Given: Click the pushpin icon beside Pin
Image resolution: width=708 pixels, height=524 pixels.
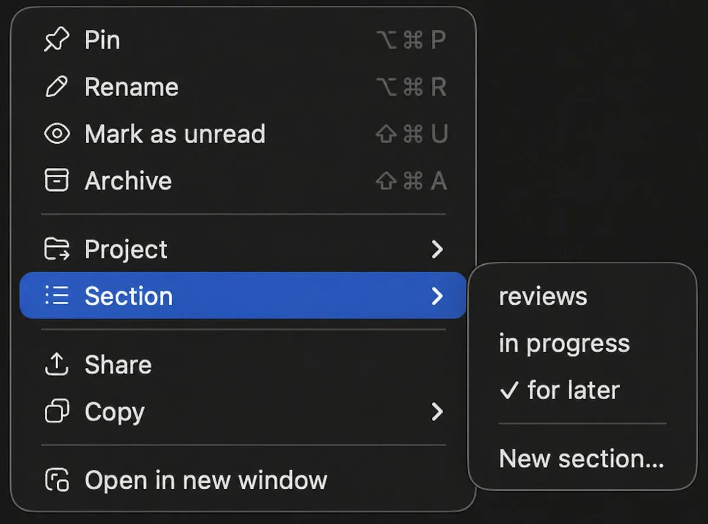Looking at the screenshot, I should coord(57,40).
